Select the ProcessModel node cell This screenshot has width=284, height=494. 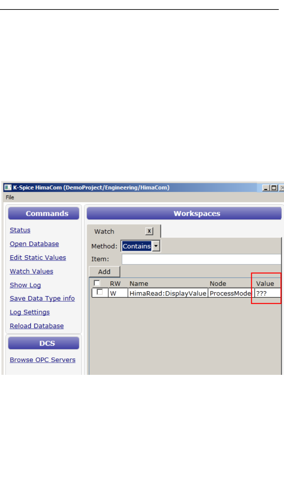tap(231, 293)
